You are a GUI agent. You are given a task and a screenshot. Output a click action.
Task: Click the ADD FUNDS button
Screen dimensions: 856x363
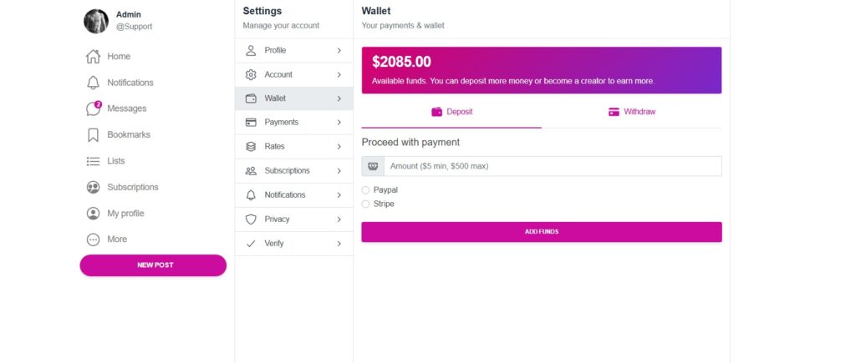[x=542, y=232]
